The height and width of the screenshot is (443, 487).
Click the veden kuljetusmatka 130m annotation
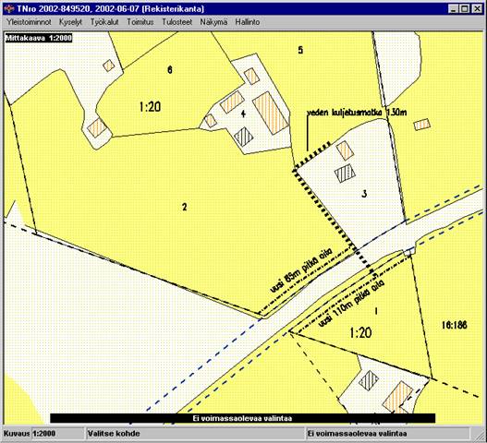(x=357, y=113)
